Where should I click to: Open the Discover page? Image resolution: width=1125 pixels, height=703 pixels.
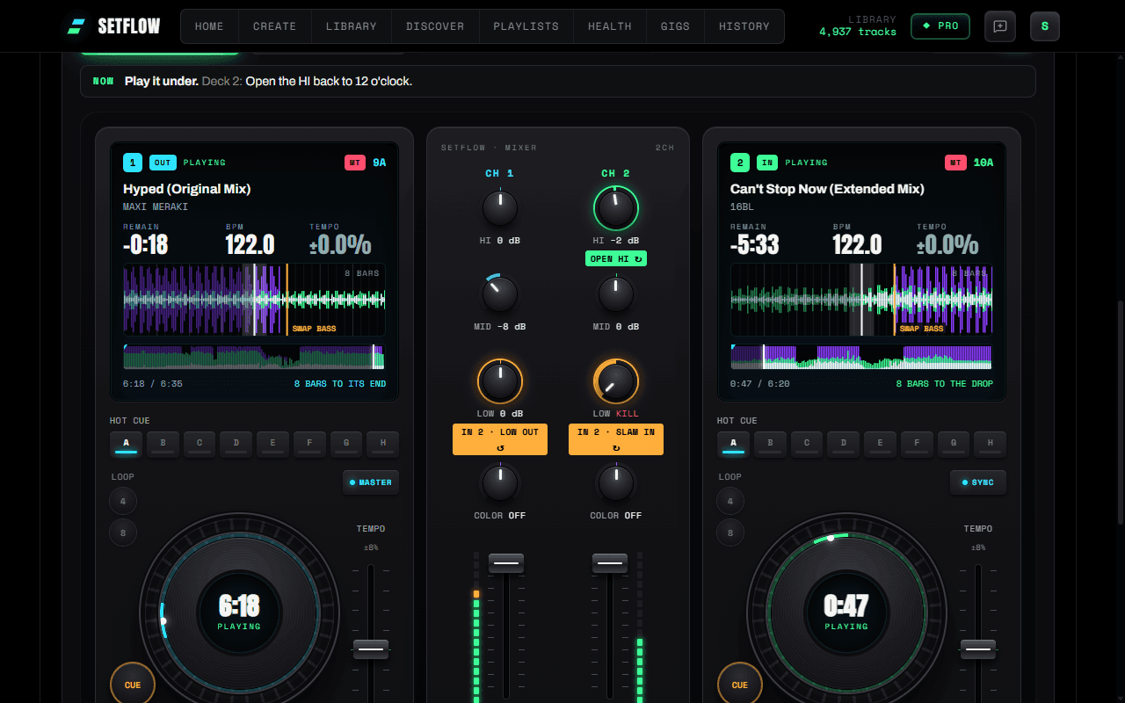tap(435, 26)
